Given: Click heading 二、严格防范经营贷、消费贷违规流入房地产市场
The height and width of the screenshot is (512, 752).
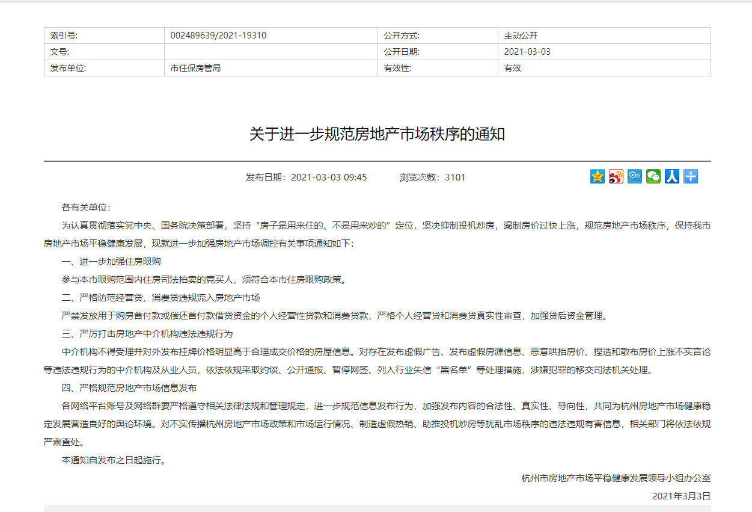Looking at the screenshot, I should (x=160, y=297).
